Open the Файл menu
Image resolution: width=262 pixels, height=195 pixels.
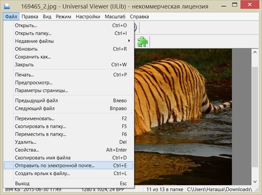coord(11,16)
